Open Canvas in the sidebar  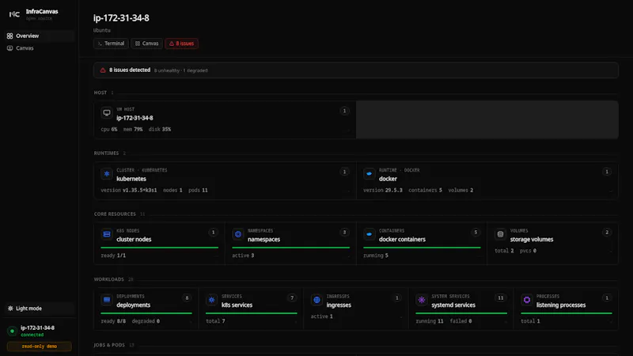tap(39, 48)
